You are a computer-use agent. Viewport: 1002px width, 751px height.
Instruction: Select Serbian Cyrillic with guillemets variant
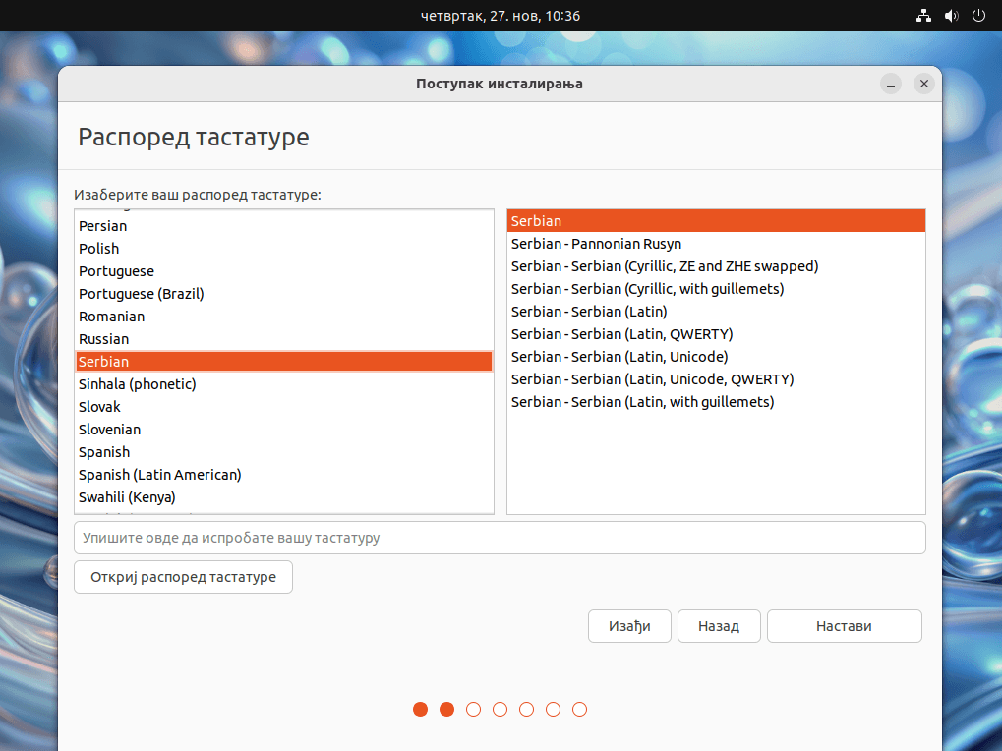(716, 289)
